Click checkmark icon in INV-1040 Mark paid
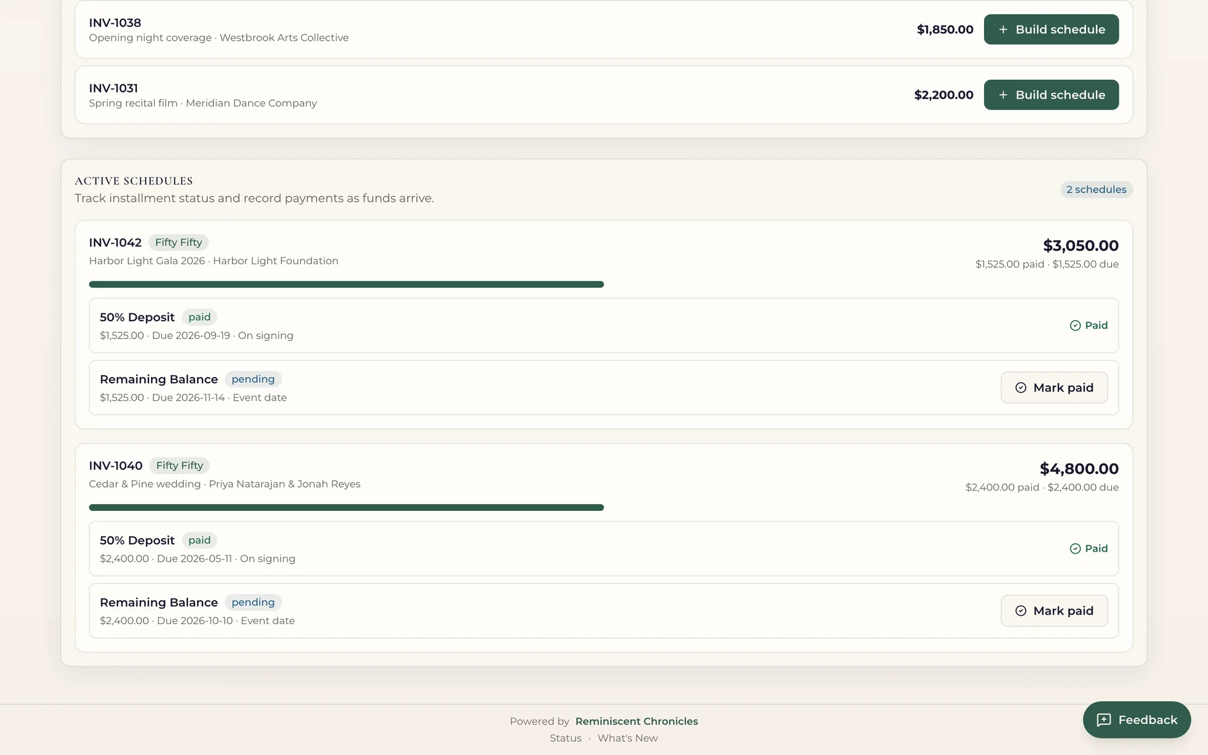Viewport: 1208px width, 755px height. click(x=1021, y=611)
